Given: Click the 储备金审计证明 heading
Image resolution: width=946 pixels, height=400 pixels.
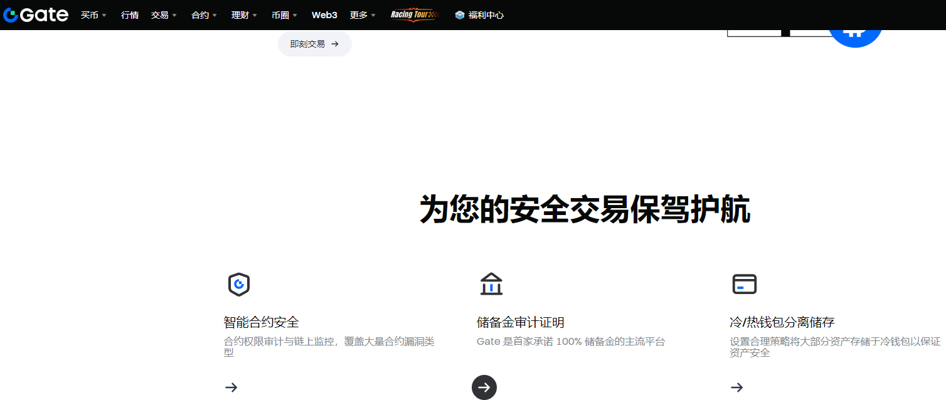Looking at the screenshot, I should (520, 322).
